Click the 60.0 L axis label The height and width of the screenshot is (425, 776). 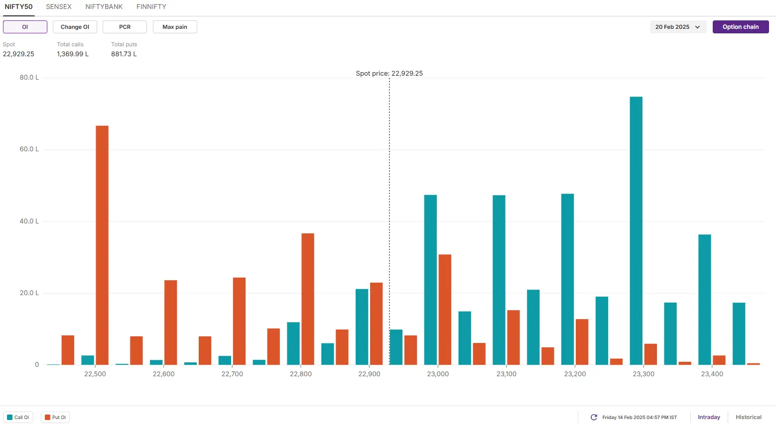29,149
